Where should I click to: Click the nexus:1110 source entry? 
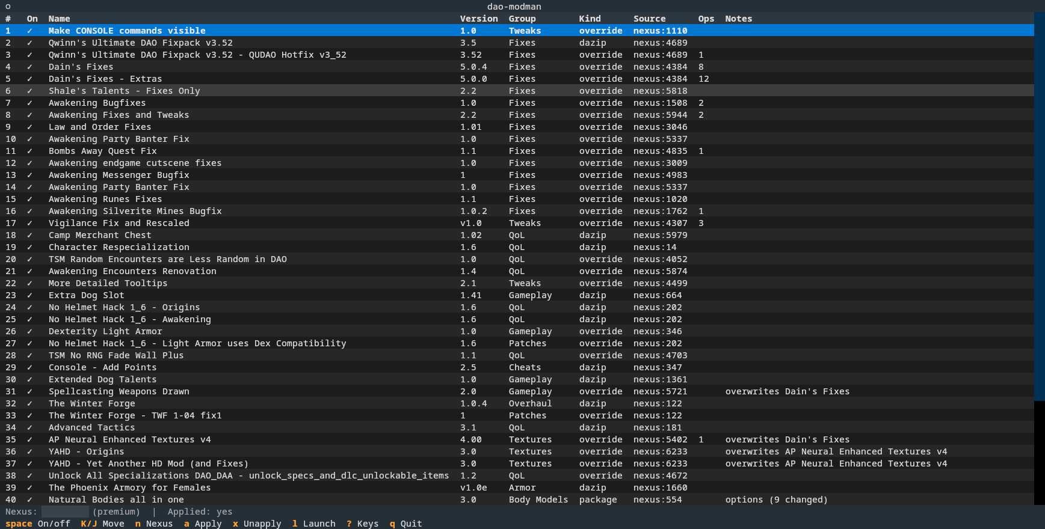coord(661,31)
